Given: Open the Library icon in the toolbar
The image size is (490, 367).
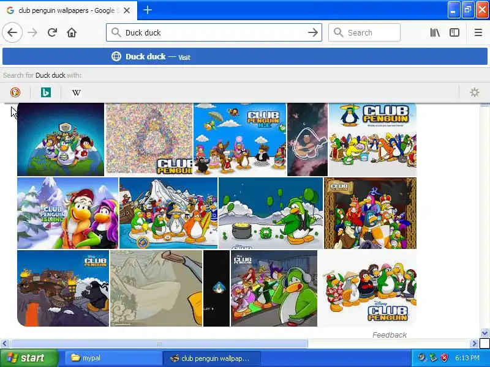Looking at the screenshot, I should pos(435,32).
